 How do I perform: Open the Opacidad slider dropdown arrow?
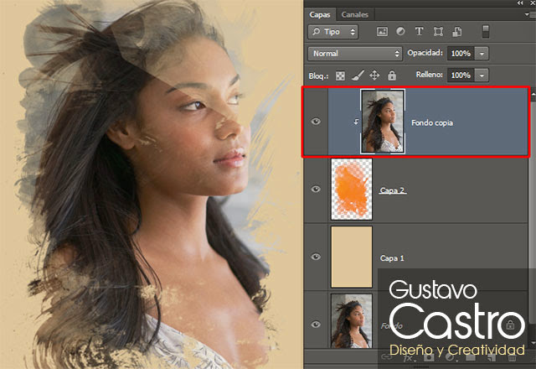tap(482, 54)
